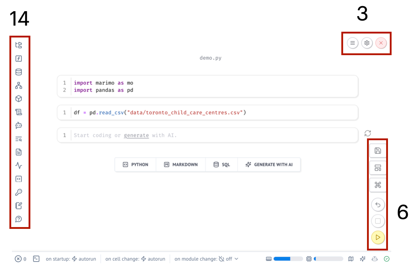Screen dimensions: 414x266
Task: Toggle on cell change autorun setting
Action: click(x=153, y=259)
